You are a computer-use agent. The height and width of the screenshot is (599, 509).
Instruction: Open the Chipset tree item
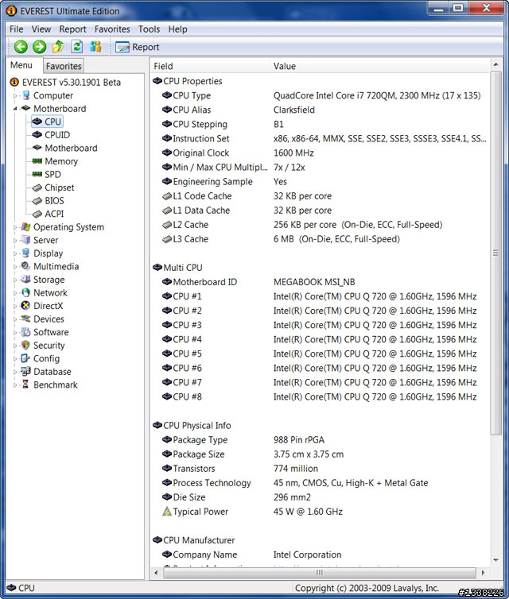(53, 187)
